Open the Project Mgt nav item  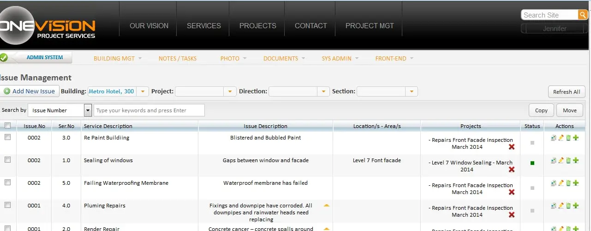point(370,26)
